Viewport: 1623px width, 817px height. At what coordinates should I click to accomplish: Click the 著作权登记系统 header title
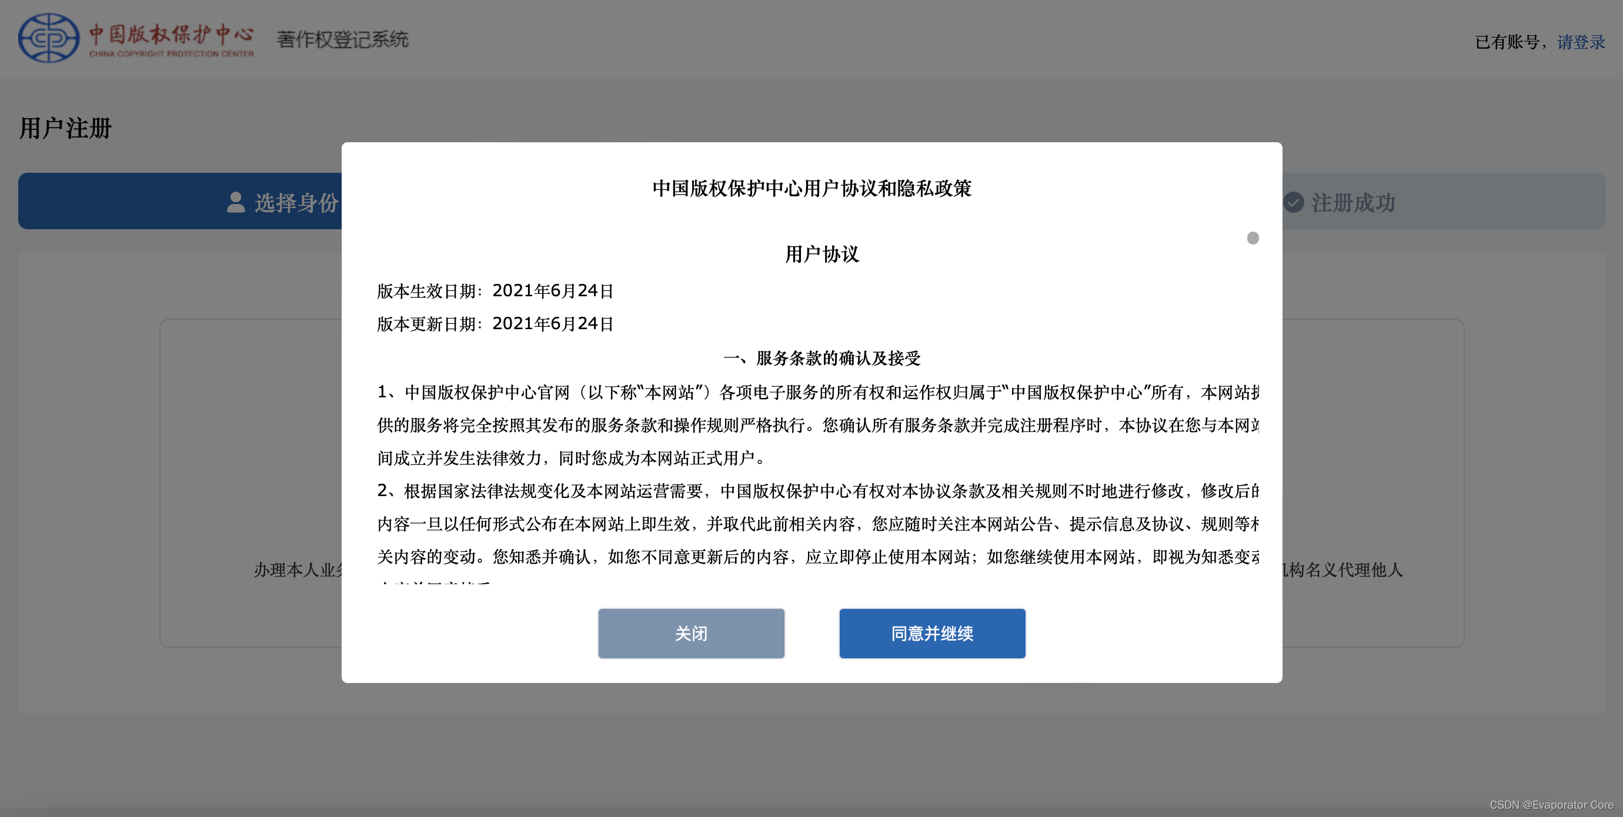342,40
